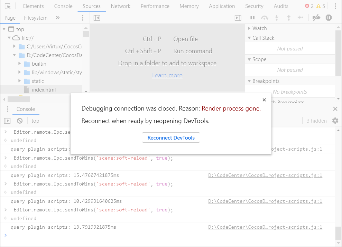Click the step over function icon
Image resolution: width=342 pixels, height=247 pixels.
click(265, 18)
